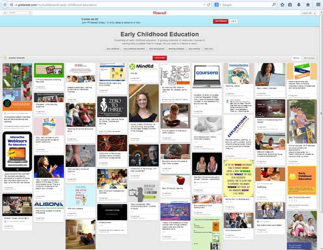Expand the URL bar history dropdown
The image size is (323, 250).
[x=203, y=5]
